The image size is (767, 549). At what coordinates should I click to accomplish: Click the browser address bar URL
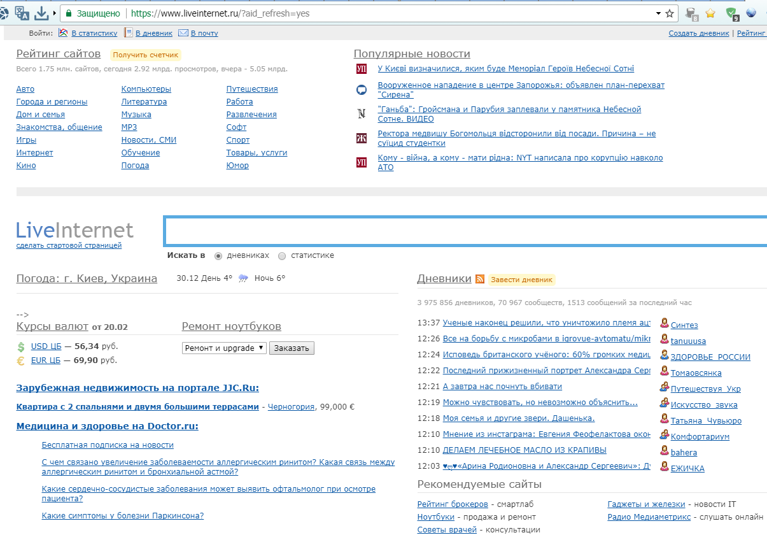tap(220, 13)
